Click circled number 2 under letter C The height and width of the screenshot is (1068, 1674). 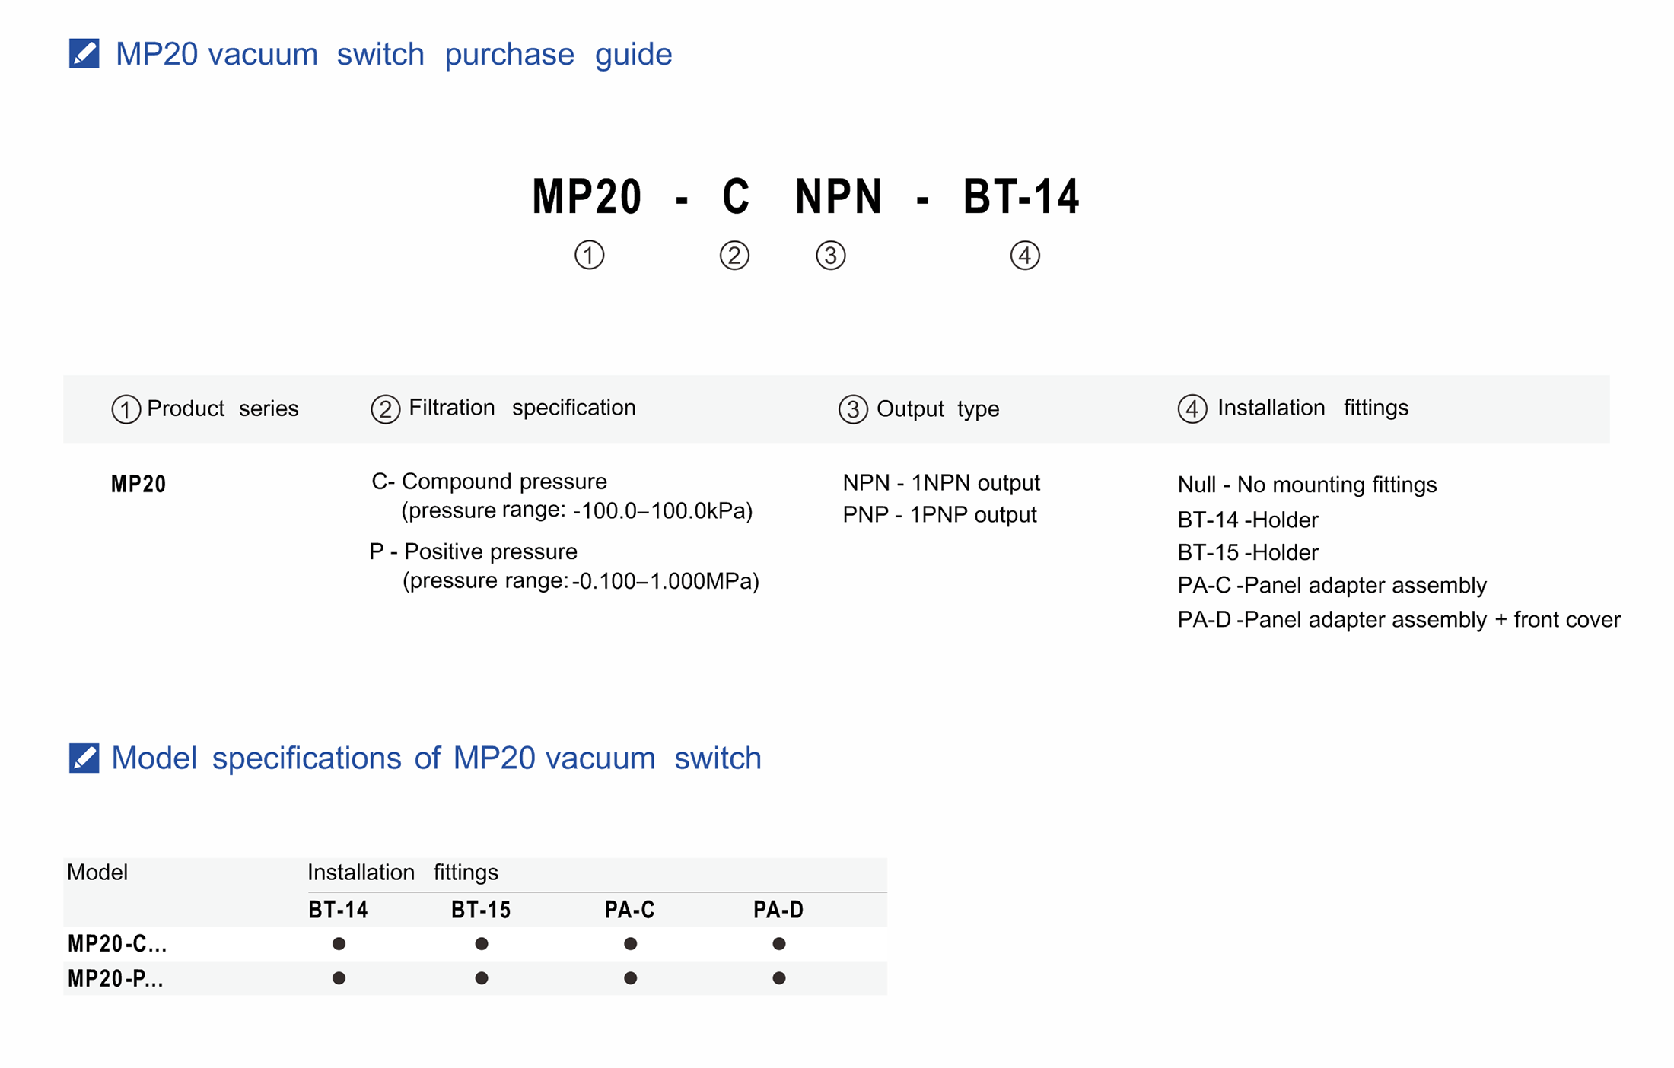(x=734, y=255)
